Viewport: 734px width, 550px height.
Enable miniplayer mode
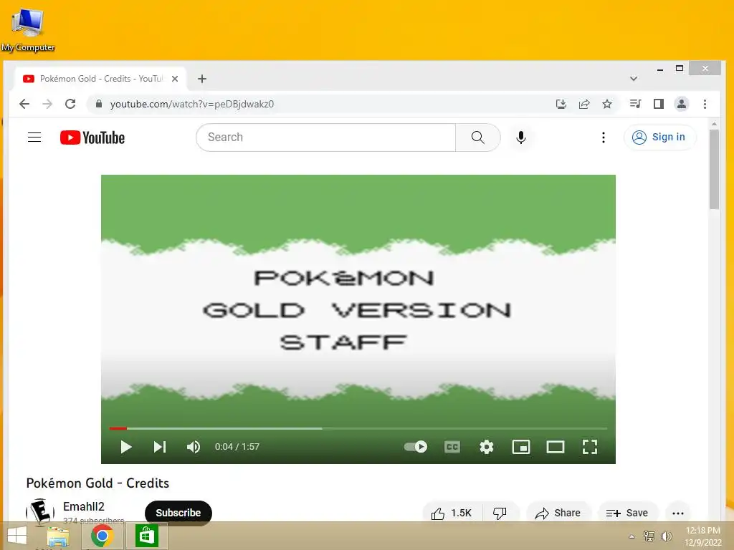pyautogui.click(x=521, y=447)
